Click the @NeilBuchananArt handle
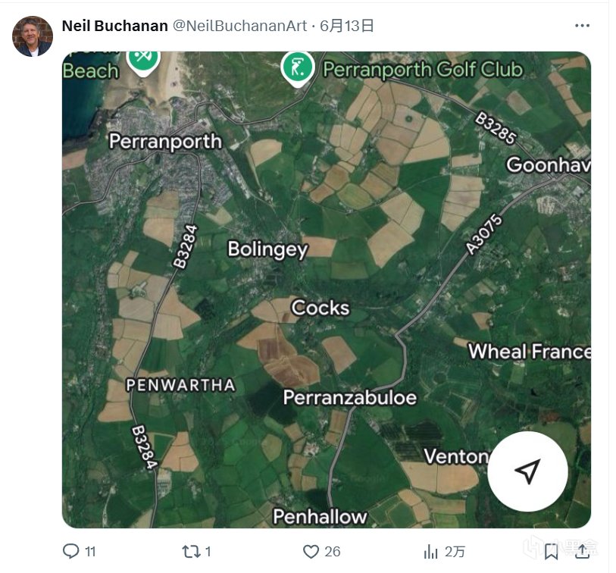Viewport: 616px width, 573px height. (240, 26)
